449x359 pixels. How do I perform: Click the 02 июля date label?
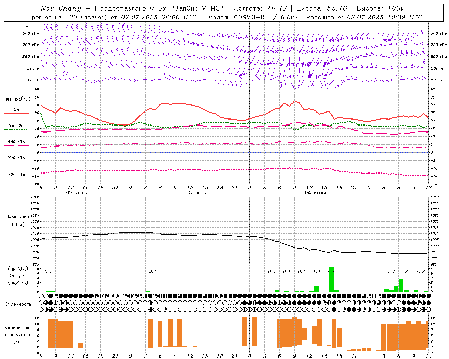[x=77, y=193]
